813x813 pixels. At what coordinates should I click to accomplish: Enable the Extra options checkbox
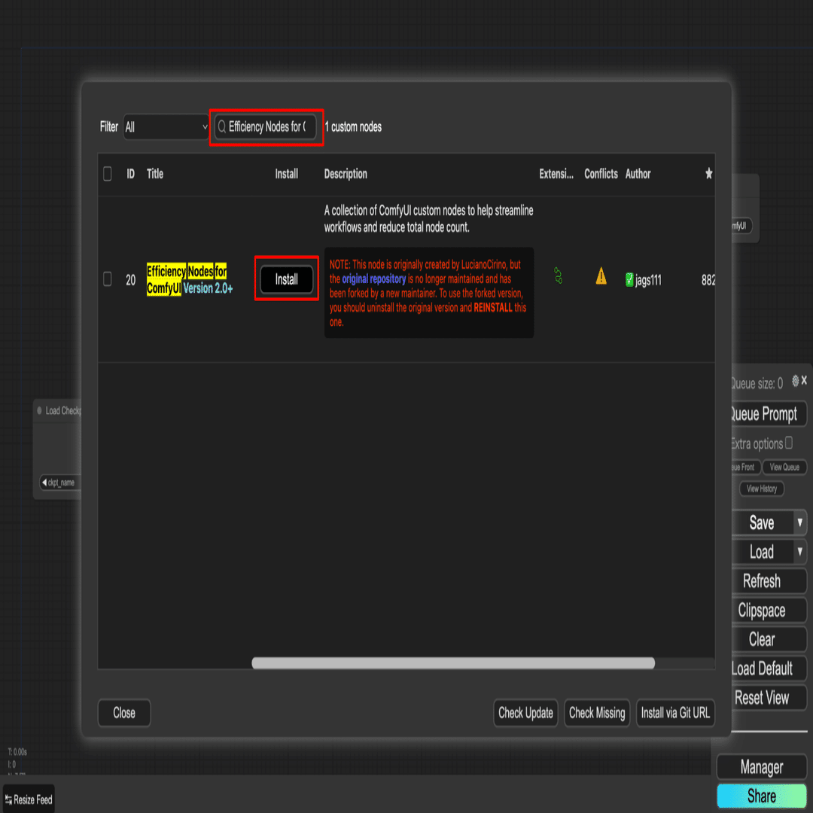tap(789, 443)
